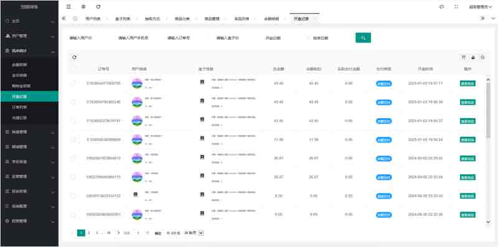The height and width of the screenshot is (247, 498).
Task: Click the table reload icon above the order column
Action: (74, 57)
